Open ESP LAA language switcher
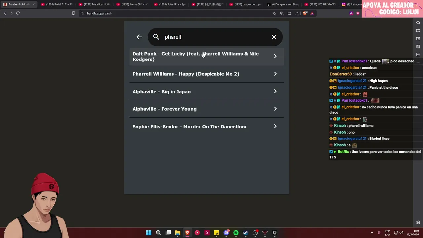The height and width of the screenshot is (238, 423). click(387, 233)
